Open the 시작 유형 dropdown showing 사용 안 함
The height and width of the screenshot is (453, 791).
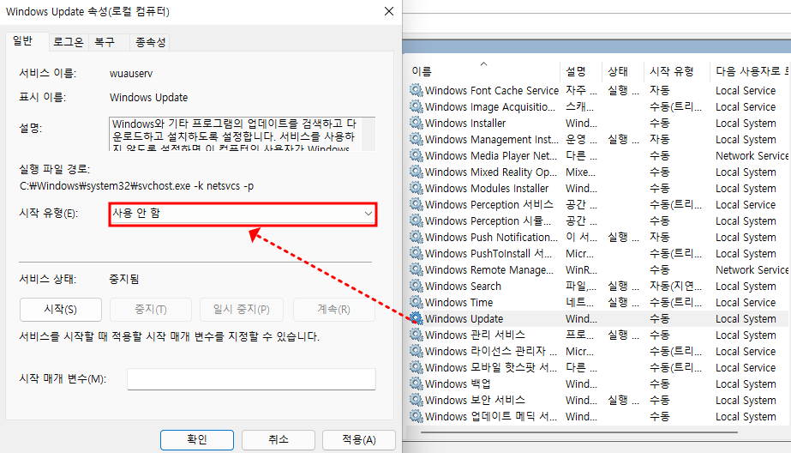click(243, 214)
